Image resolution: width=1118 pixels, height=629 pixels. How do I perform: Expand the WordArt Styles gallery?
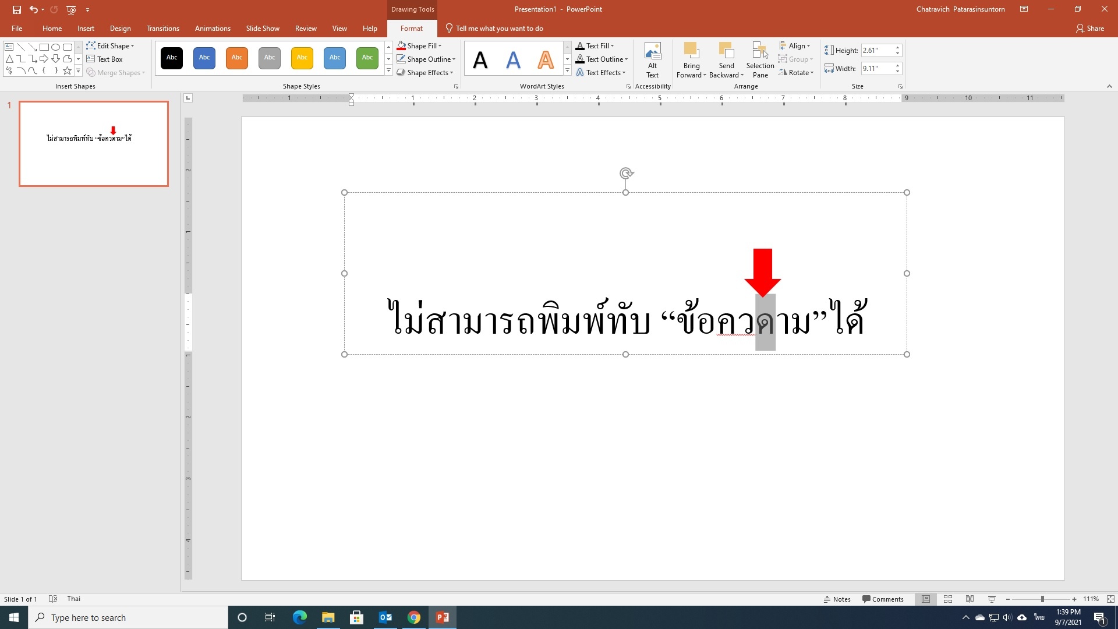click(x=567, y=71)
